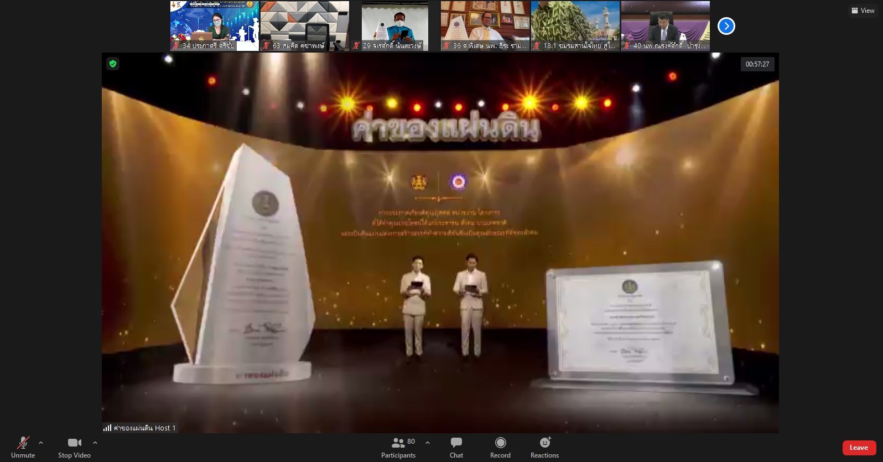Screen dimensions: 883x462
Task: Expand audio options next to Unmute
Action: 41,443
